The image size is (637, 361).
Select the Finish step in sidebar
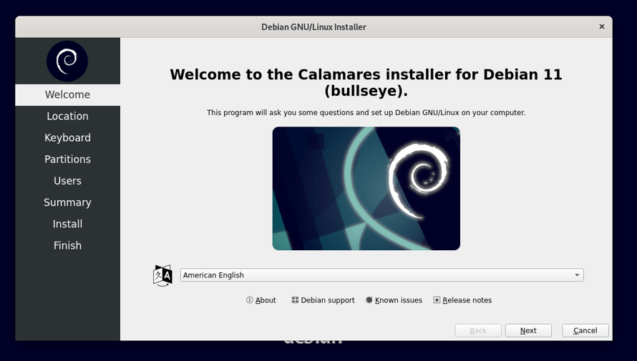click(67, 245)
